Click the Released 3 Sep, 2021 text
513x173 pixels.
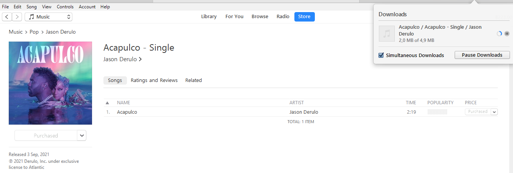29,154
